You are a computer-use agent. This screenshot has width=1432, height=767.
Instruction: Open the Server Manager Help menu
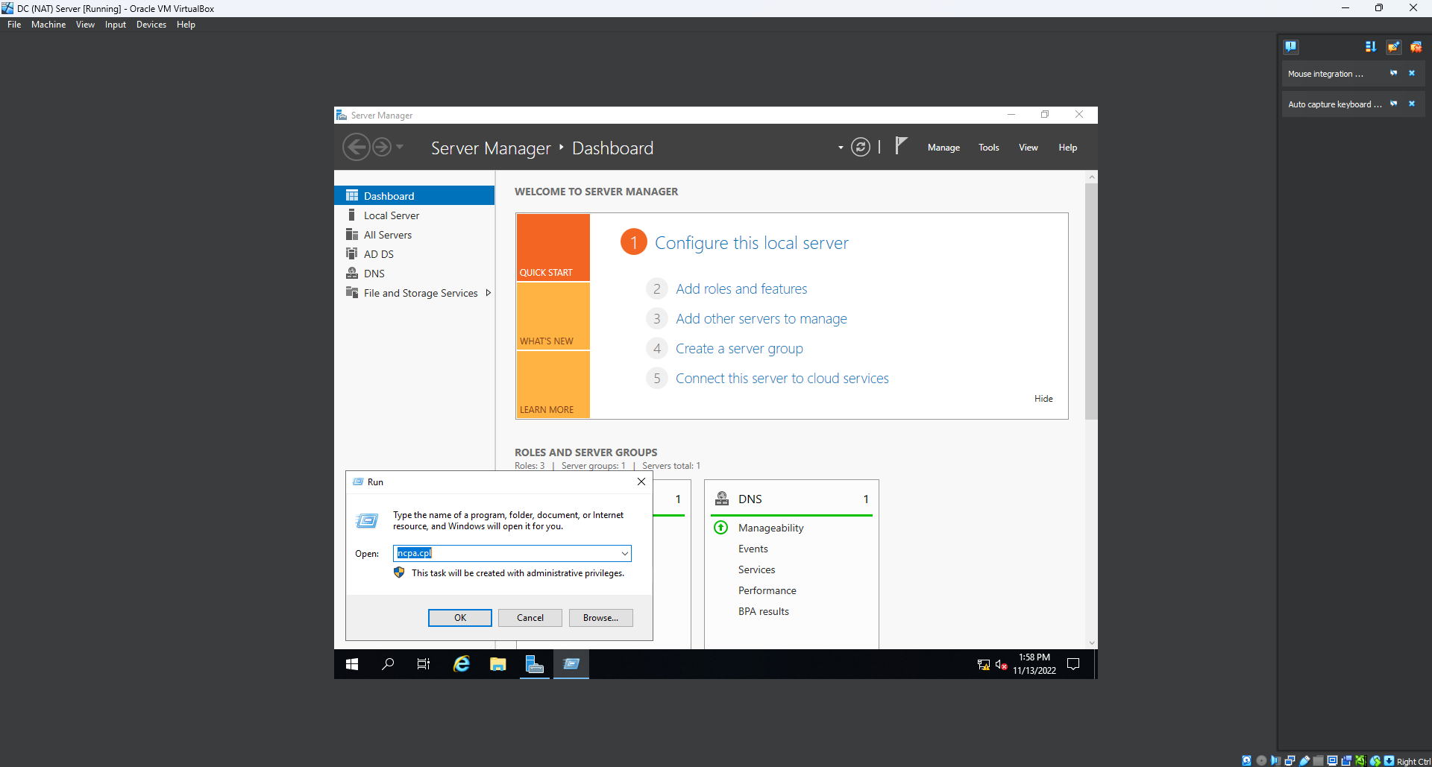click(x=1068, y=148)
